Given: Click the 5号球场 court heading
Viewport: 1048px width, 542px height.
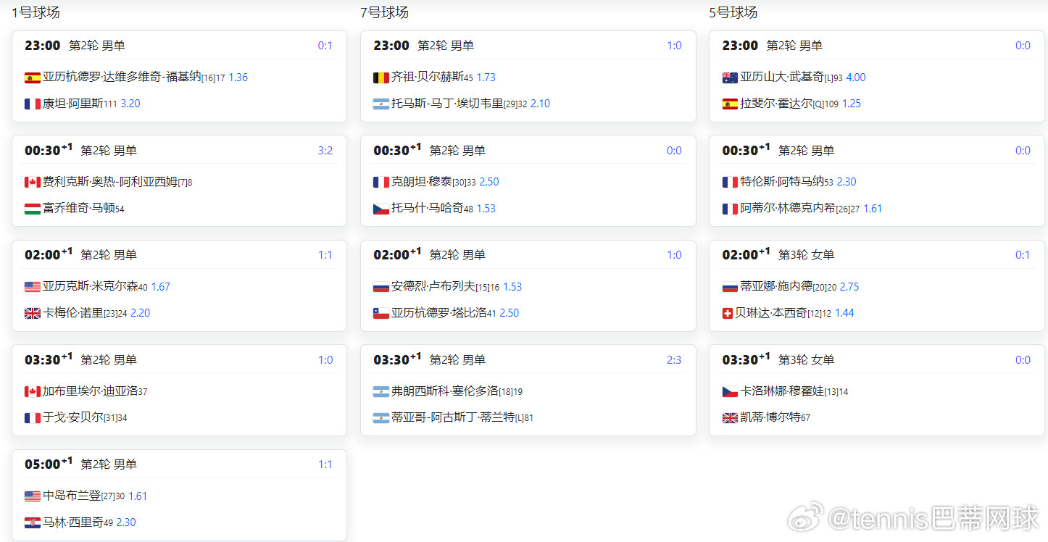Looking at the screenshot, I should tap(733, 12).
